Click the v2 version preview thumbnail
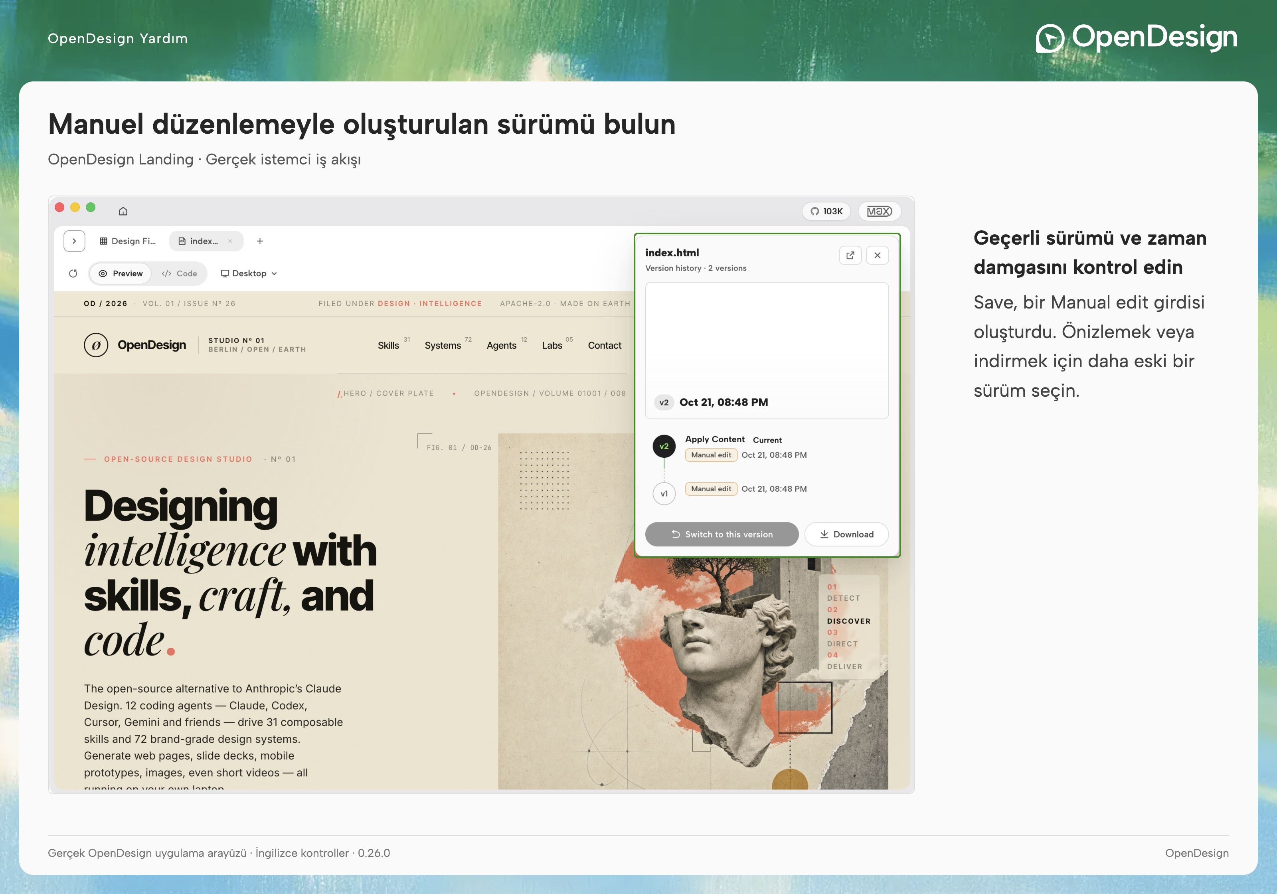The height and width of the screenshot is (894, 1277). 767,350
